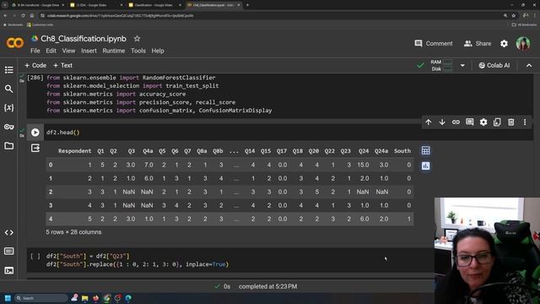Click the user account avatar
Viewport: 540px width, 304px height.
point(523,43)
